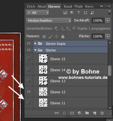This screenshot has width=113, height=121.
Task: Switch to the Kanäl tab
Action: point(68,7)
